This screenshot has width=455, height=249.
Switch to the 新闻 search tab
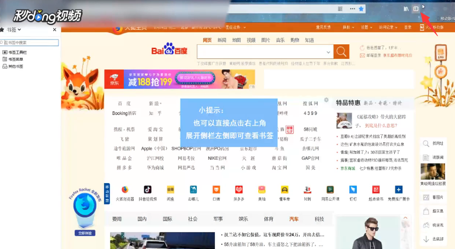[222, 40]
